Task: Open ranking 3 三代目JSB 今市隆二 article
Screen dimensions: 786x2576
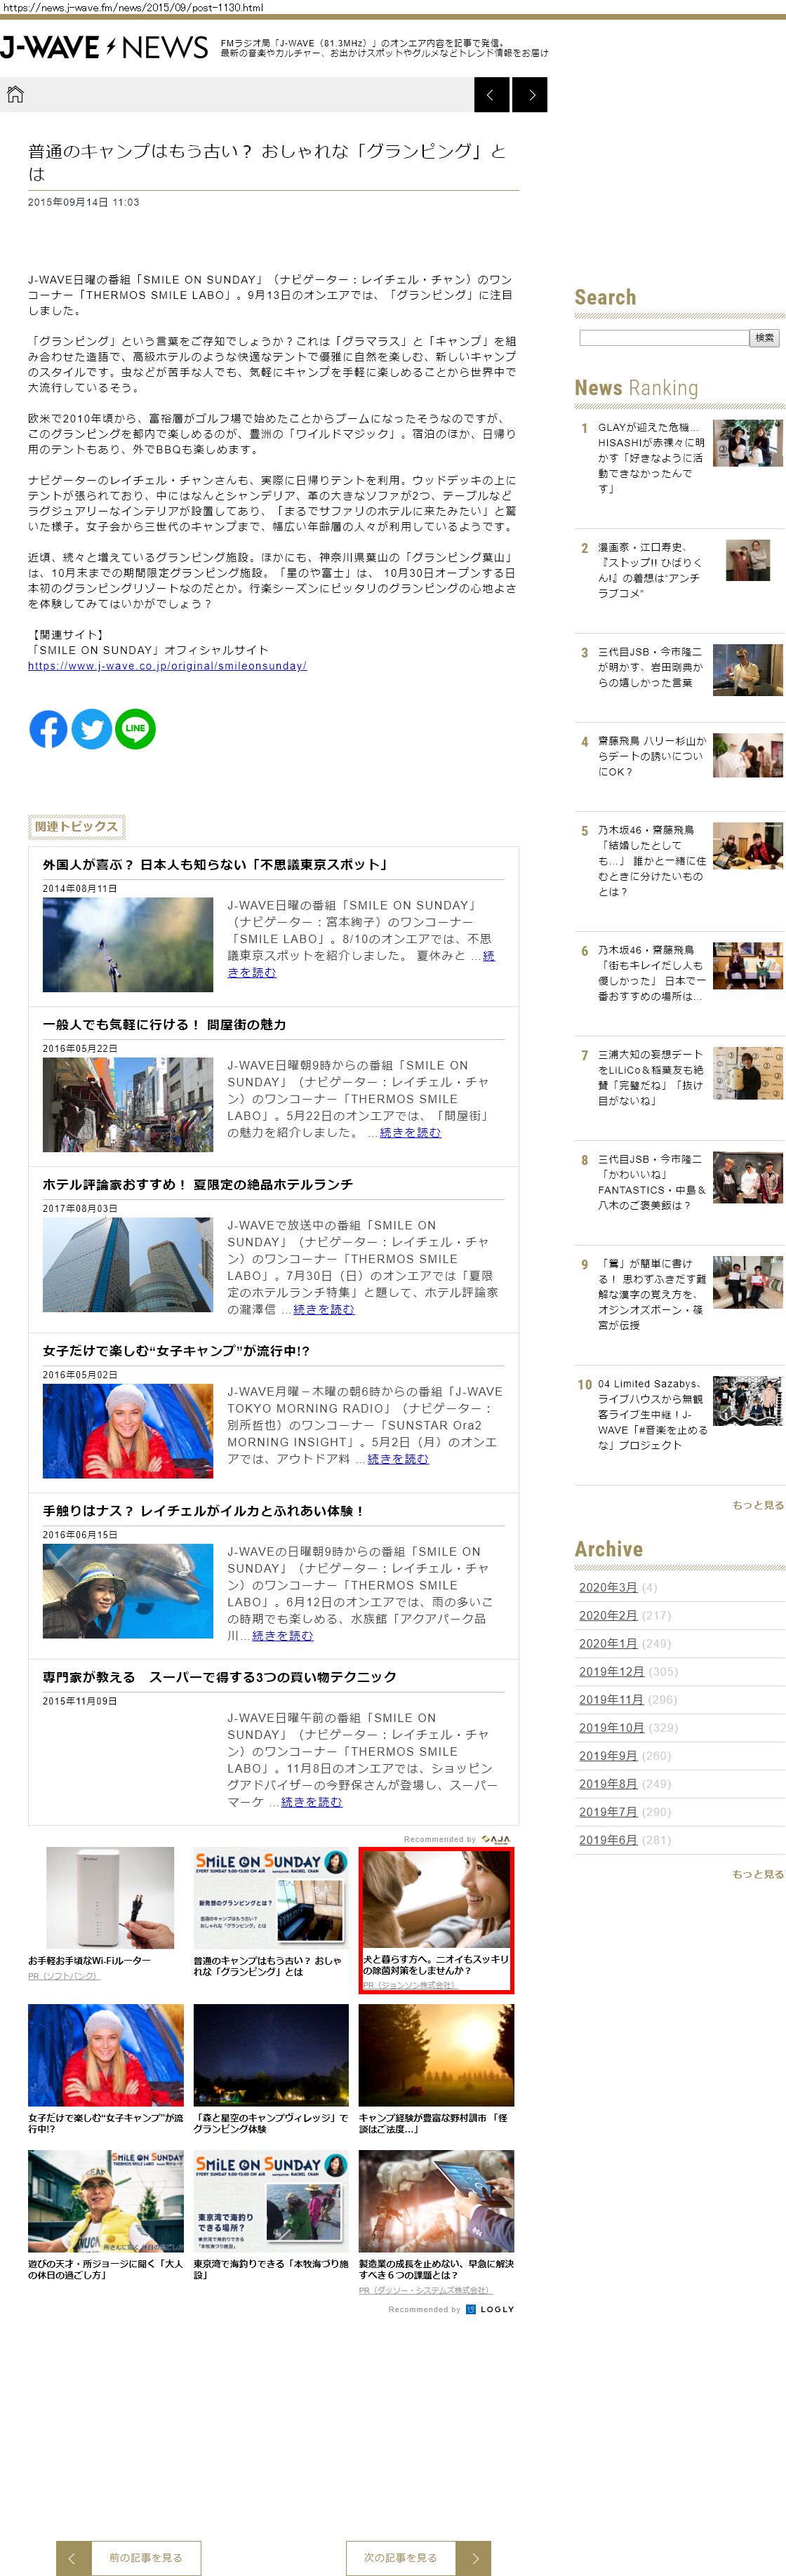Action: tap(651, 667)
